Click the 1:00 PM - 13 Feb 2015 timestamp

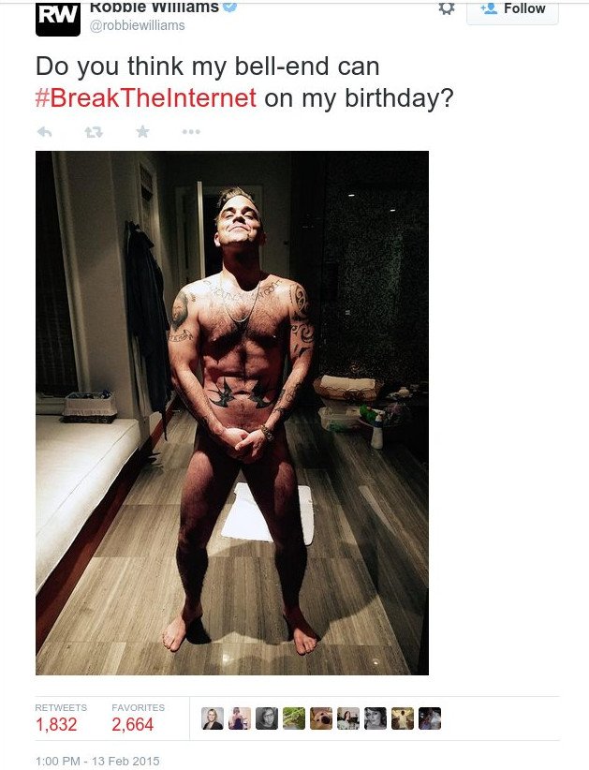coord(97,761)
